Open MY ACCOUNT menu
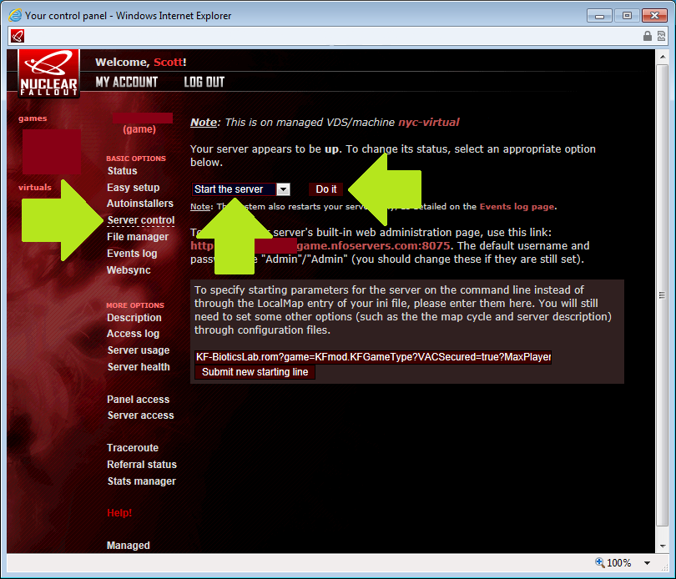Screen dimensions: 676x579 126,82
